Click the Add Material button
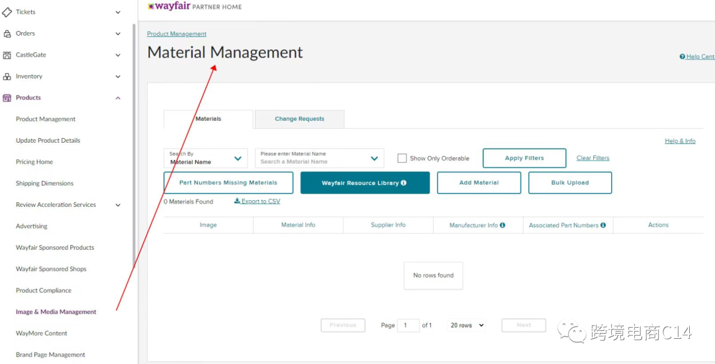Image resolution: width=715 pixels, height=364 pixels. [x=479, y=182]
